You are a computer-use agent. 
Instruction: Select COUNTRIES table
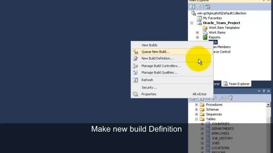click(x=221, y=124)
